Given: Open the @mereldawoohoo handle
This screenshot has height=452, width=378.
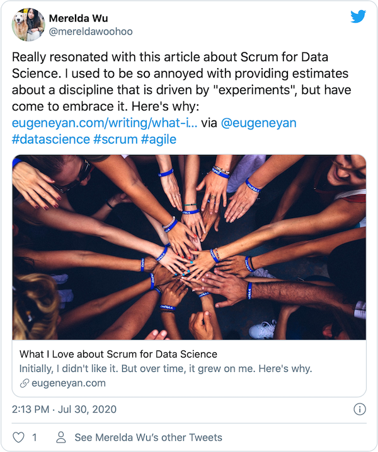Looking at the screenshot, I should click(91, 32).
